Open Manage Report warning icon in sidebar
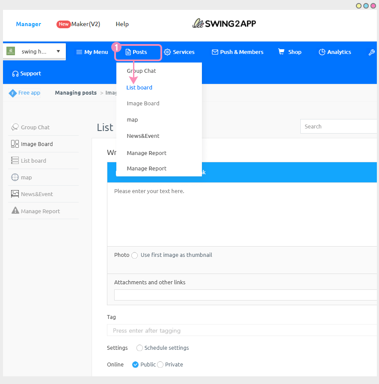This screenshot has width=379, height=384. [14, 211]
